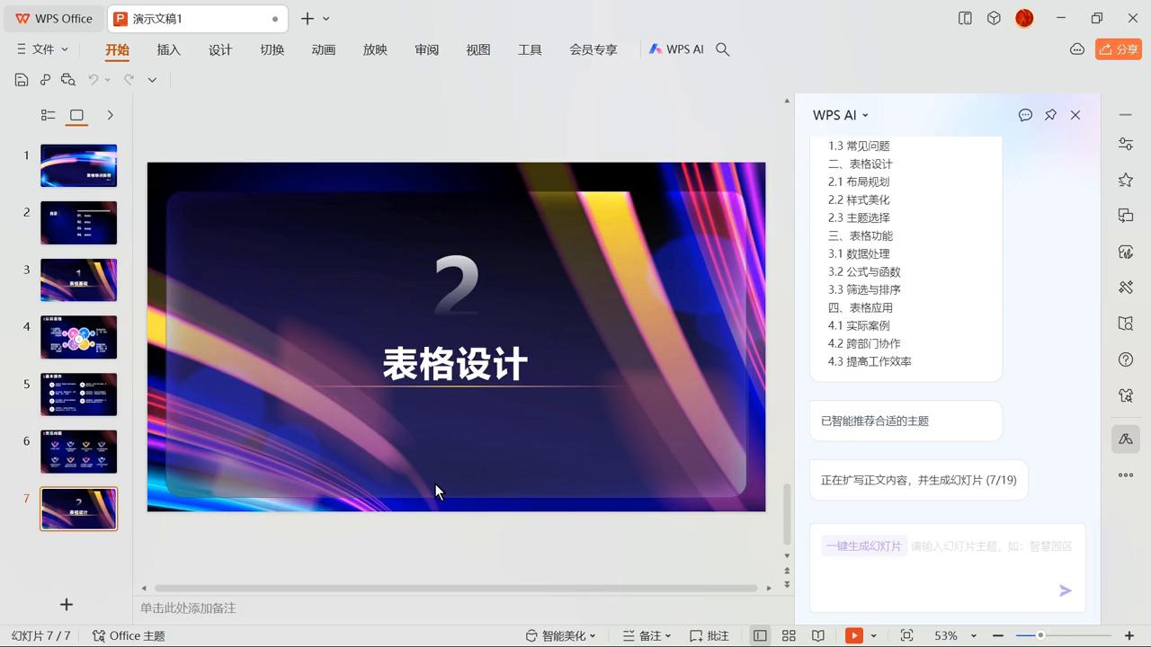This screenshot has height=647, width=1151.
Task: Pin the WPS AI panel
Action: pyautogui.click(x=1050, y=115)
